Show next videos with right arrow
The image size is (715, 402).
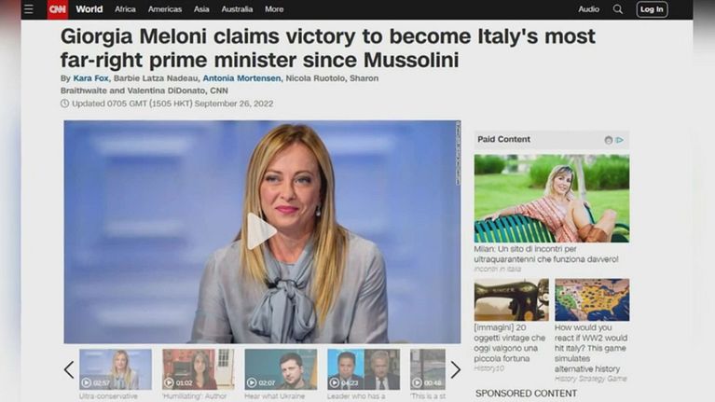click(456, 369)
